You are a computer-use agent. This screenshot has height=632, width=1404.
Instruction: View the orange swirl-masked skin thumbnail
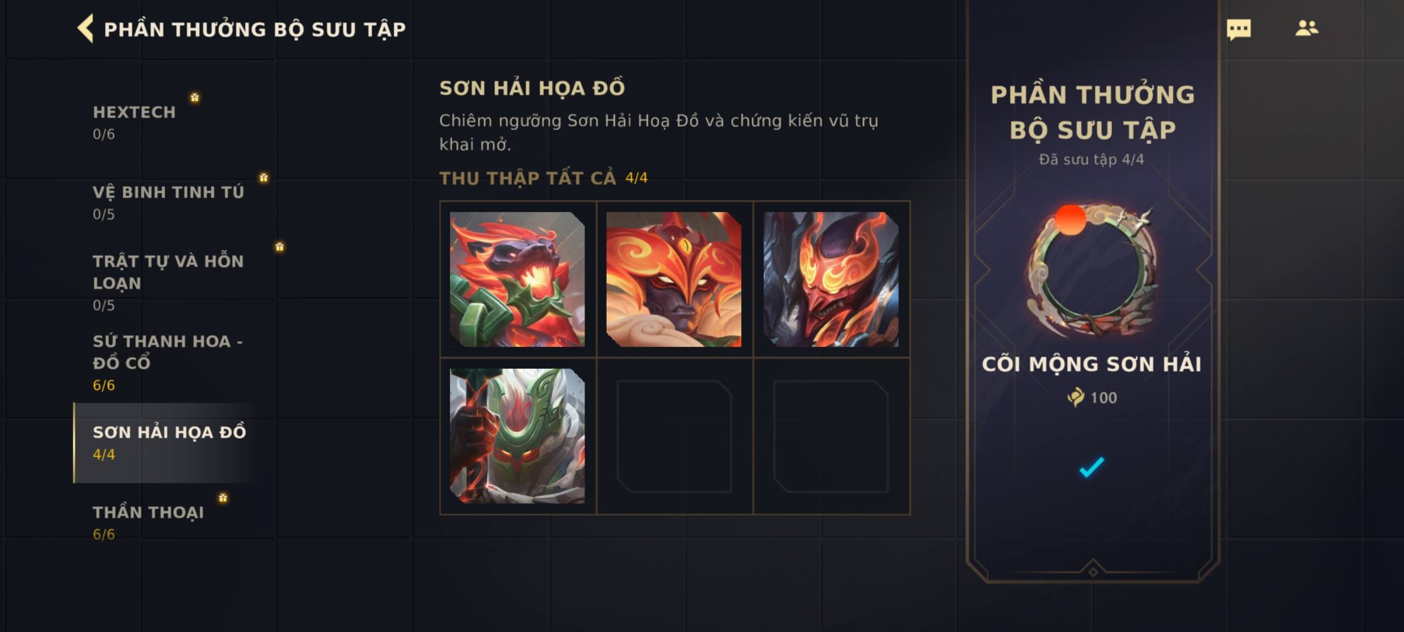coord(674,279)
